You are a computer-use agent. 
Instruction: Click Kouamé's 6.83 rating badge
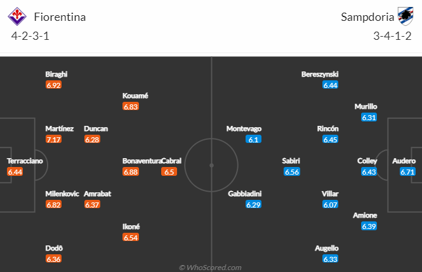click(x=131, y=106)
